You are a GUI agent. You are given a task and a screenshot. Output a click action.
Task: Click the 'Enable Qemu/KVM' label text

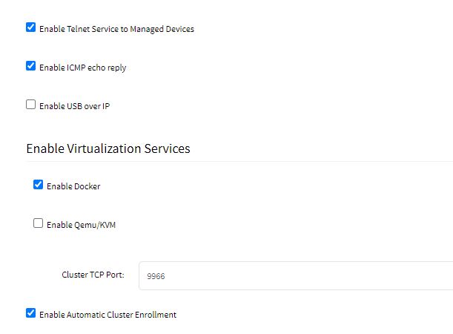tap(81, 225)
